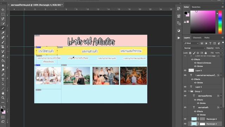Switch to the Channels tab
This screenshot has width=225, height=127.
(x=197, y=38)
